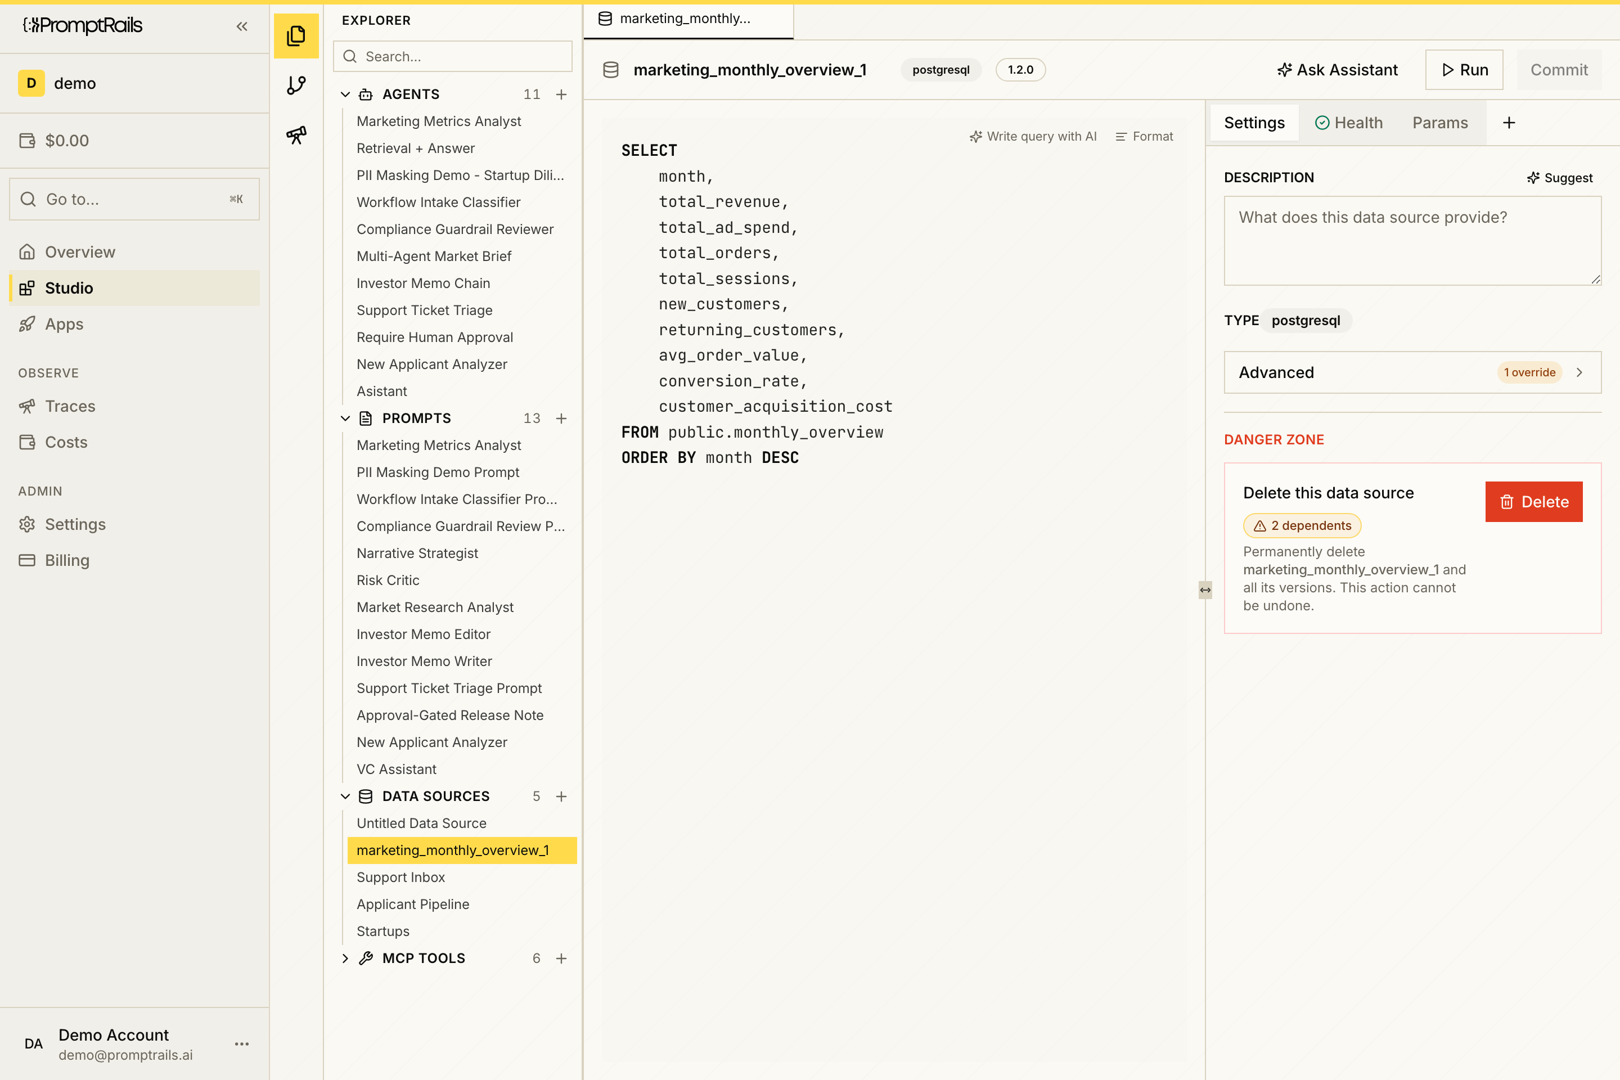Click the panel resize handle arrows icon
Screen dimensions: 1620x1080
click(x=1205, y=589)
